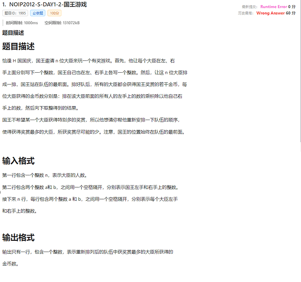Click the orange 100分 score tag

click(x=54, y=13)
